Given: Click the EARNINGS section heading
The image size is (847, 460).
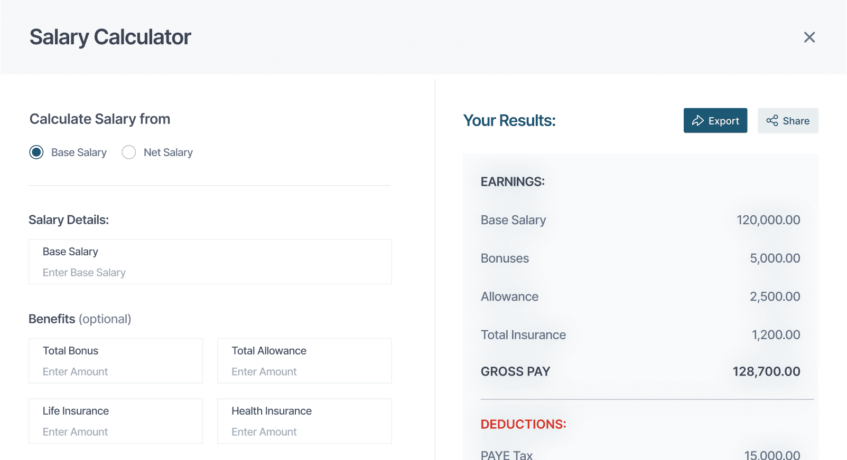Looking at the screenshot, I should [513, 182].
